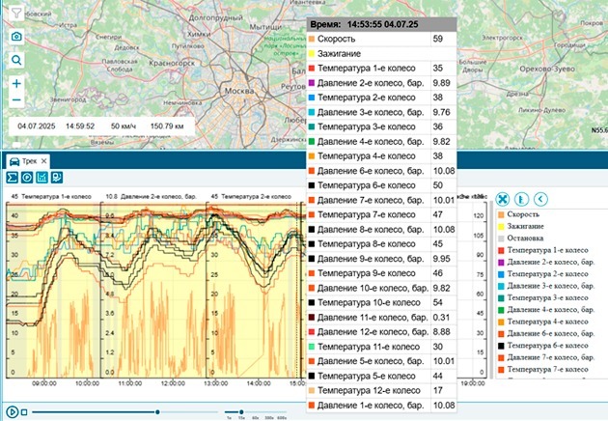Click the black legend swatch for Температура 6-е колесо

coord(501,346)
